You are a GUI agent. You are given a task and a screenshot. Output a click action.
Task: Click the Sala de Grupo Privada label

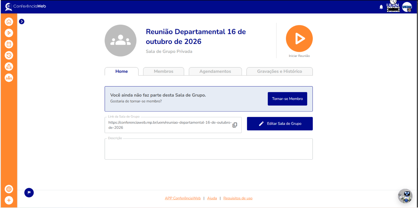[169, 52]
